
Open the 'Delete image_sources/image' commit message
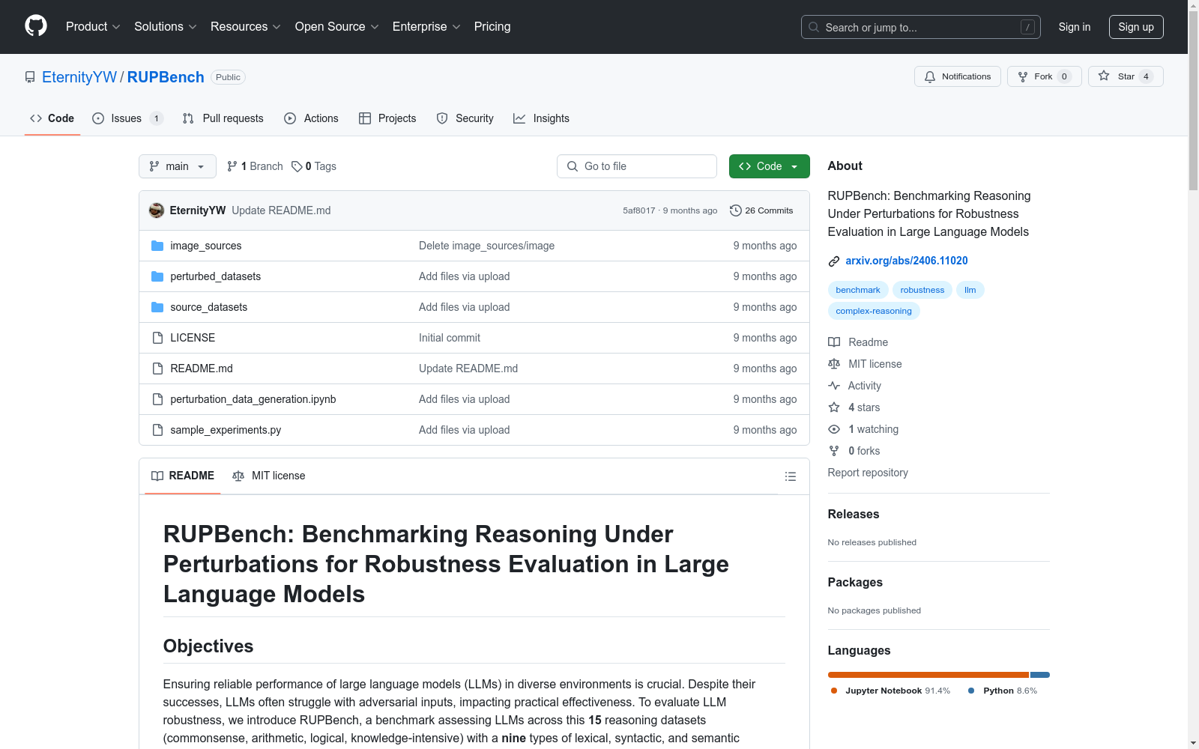(x=487, y=246)
